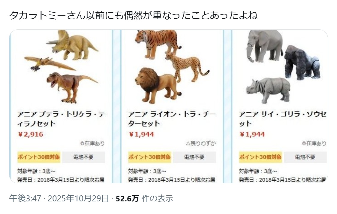The height and width of the screenshot is (214, 337).
Task: Select the rhinoceros figure
Action: (x=268, y=89)
